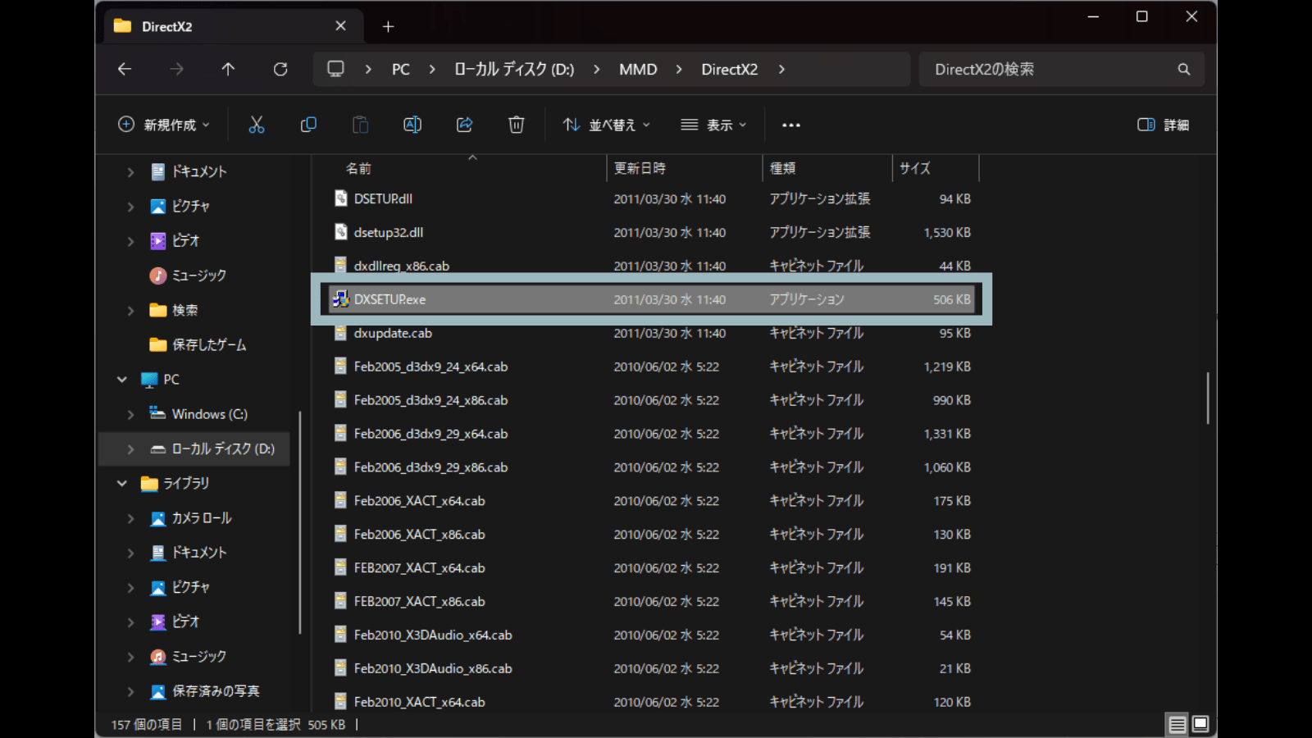Click the DirectX2 search box
Image resolution: width=1312 pixels, height=738 pixels.
[x=1050, y=70]
